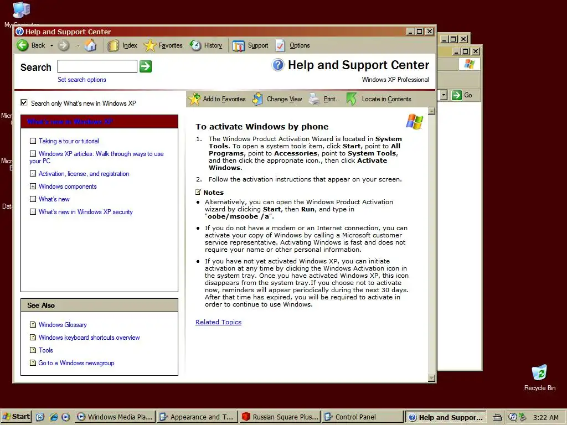Uncheck Search only What's new in Windows XP
This screenshot has width=567, height=425.
pos(24,102)
